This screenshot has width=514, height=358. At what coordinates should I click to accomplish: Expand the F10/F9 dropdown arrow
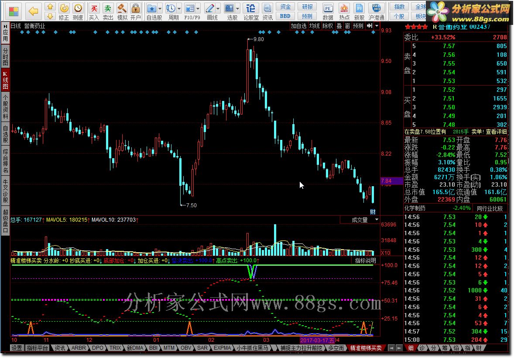[198, 9]
